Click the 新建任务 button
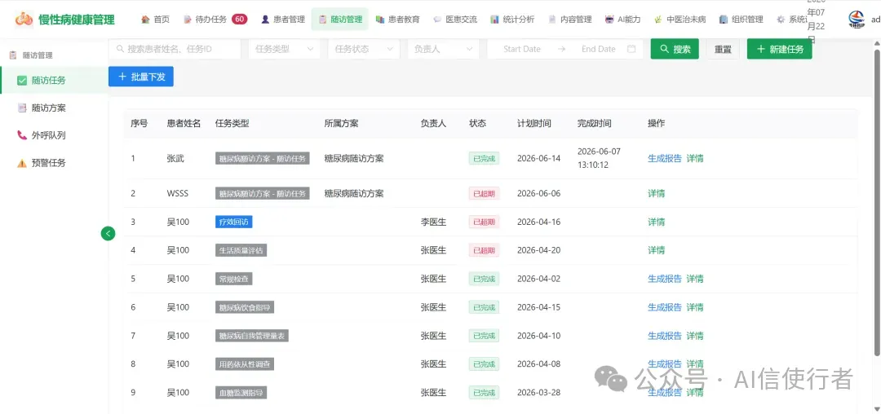Viewport: 881px width, 414px height. 779,49
